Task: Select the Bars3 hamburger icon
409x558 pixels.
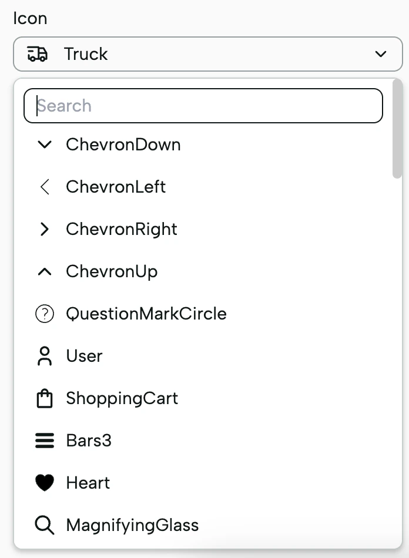Action: coord(89,441)
